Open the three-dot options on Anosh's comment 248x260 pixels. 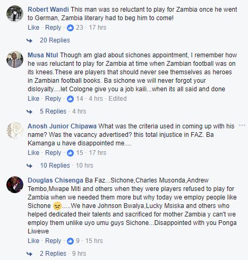[242, 125]
